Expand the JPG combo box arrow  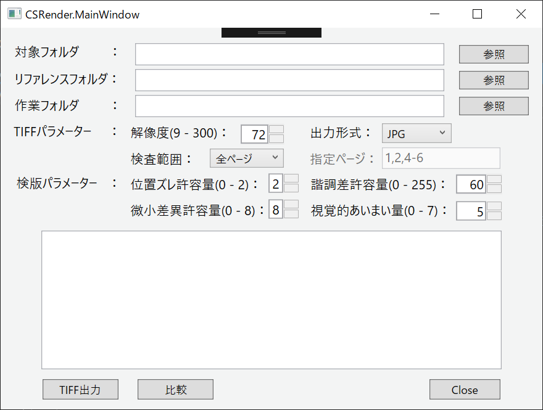[x=442, y=133]
